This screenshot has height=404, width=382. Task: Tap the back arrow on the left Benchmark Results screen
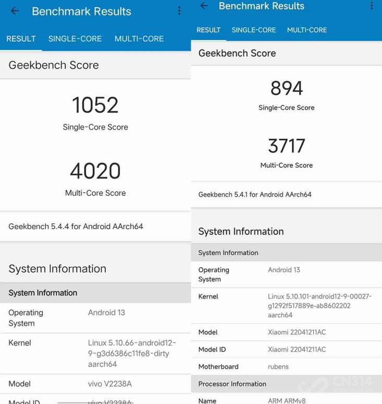tap(15, 11)
